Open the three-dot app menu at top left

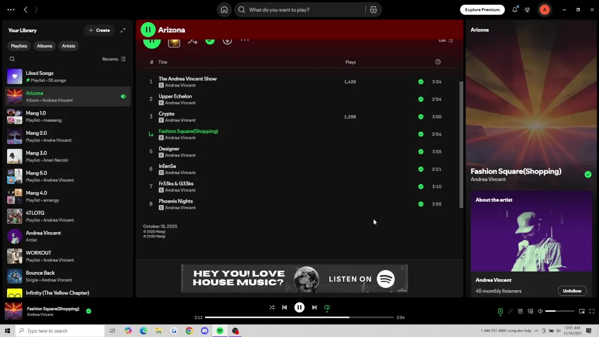(x=11, y=9)
